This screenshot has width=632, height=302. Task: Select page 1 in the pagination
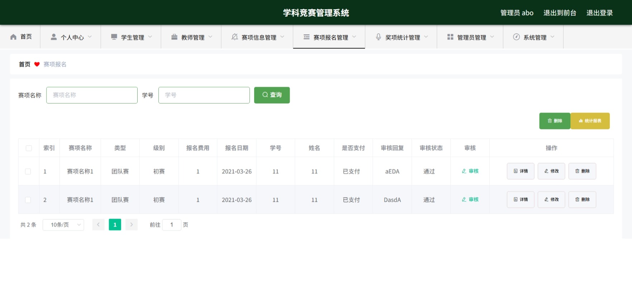[x=115, y=225]
